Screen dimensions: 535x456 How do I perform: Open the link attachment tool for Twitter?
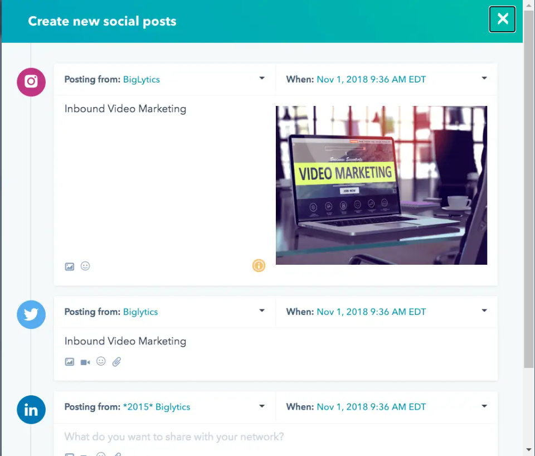[116, 362]
